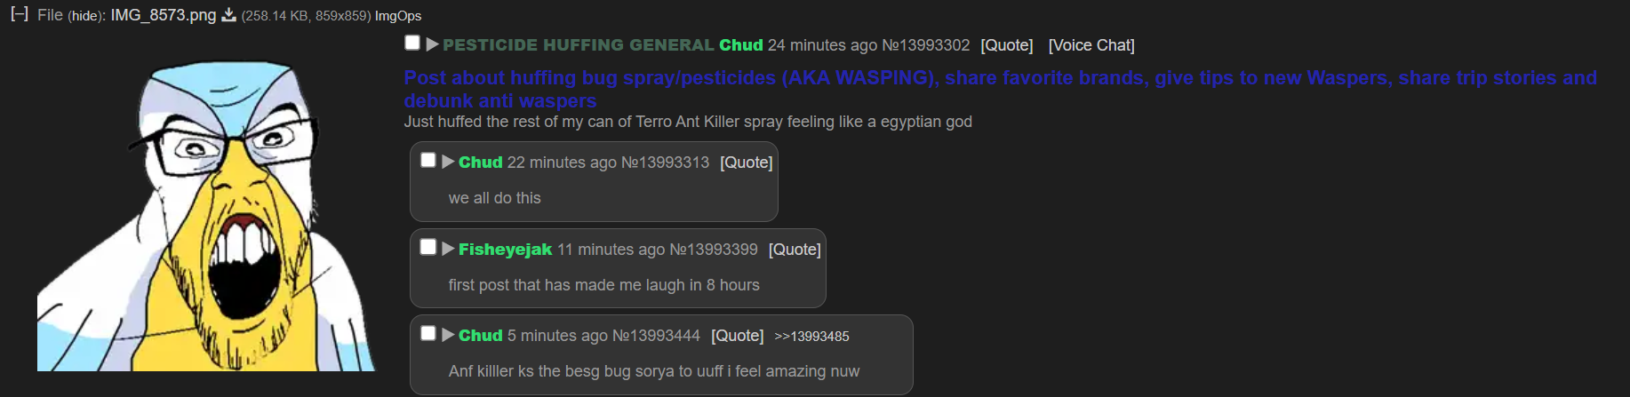The width and height of the screenshot is (1630, 397).
Task: Click the post number №13993302
Action: click(x=925, y=45)
